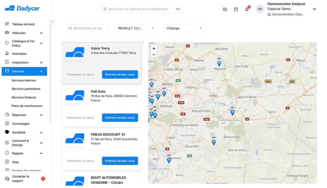
Task: Open the calendar icon in header
Action: (x=236, y=9)
